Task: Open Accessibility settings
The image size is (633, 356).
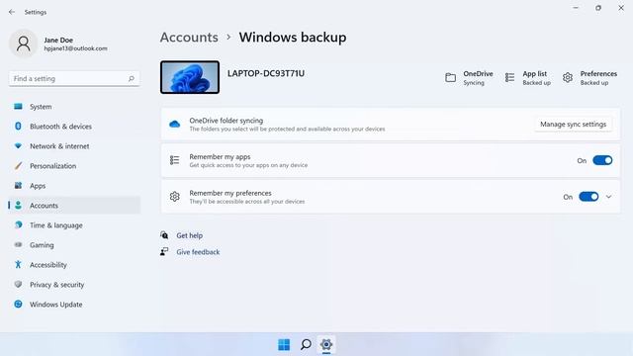Action: click(74, 264)
